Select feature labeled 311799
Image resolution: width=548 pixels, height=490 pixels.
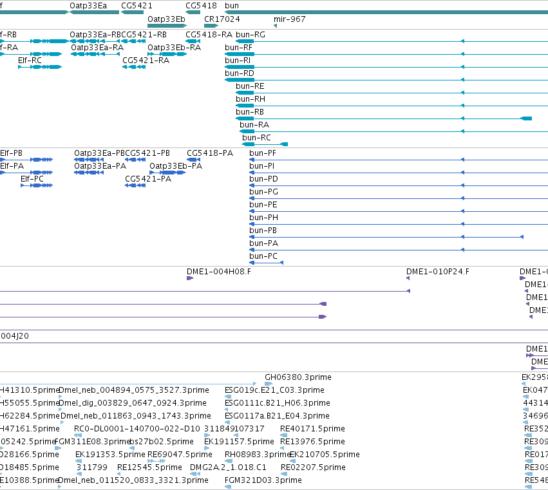click(79, 474)
